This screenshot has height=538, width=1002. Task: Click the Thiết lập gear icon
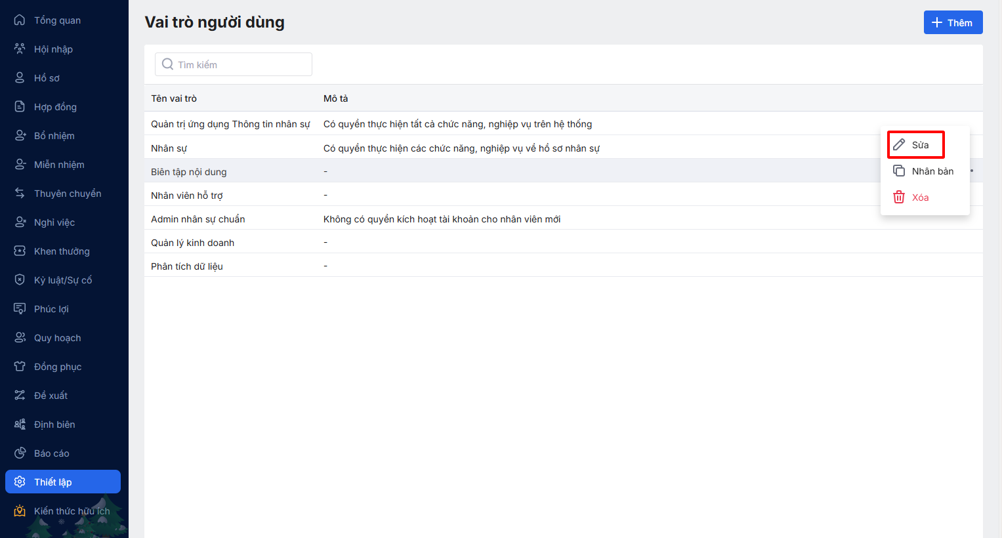point(20,482)
